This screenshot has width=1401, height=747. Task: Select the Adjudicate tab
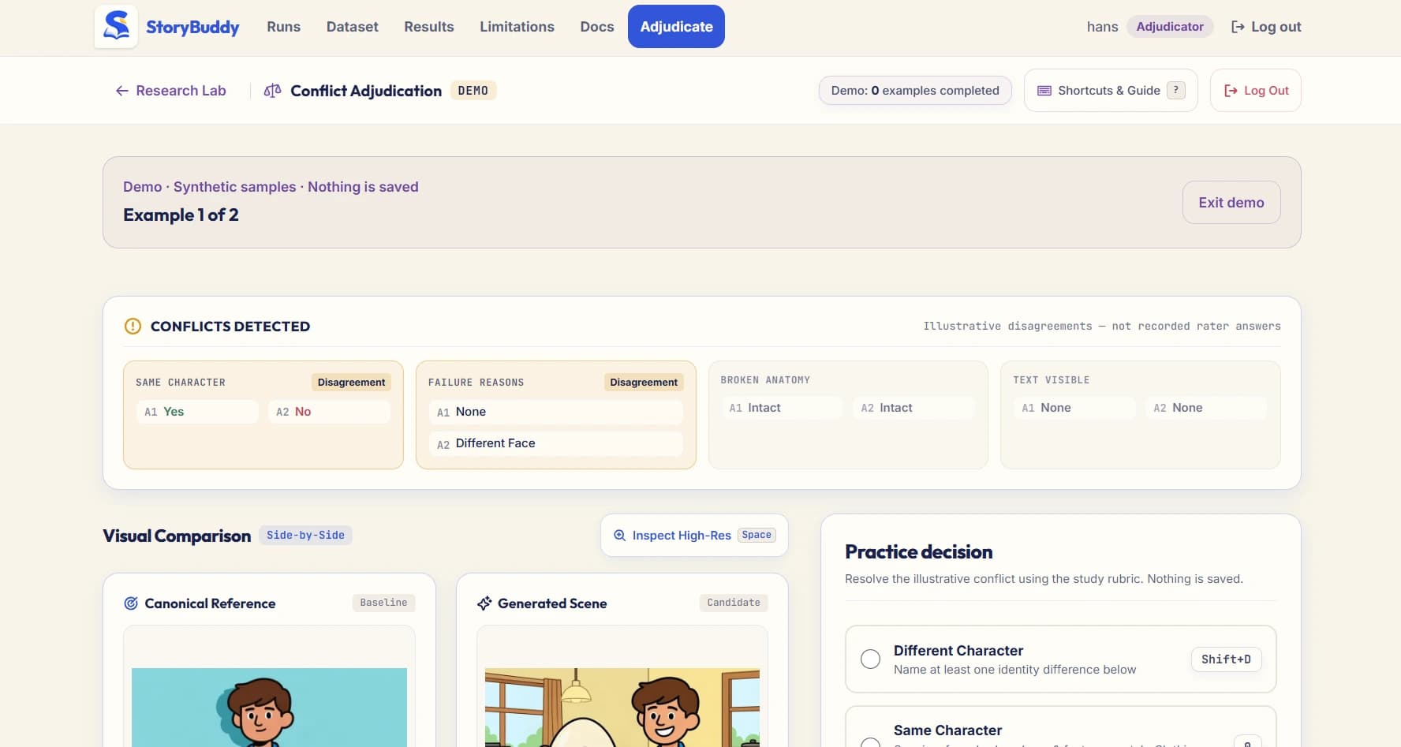click(676, 27)
